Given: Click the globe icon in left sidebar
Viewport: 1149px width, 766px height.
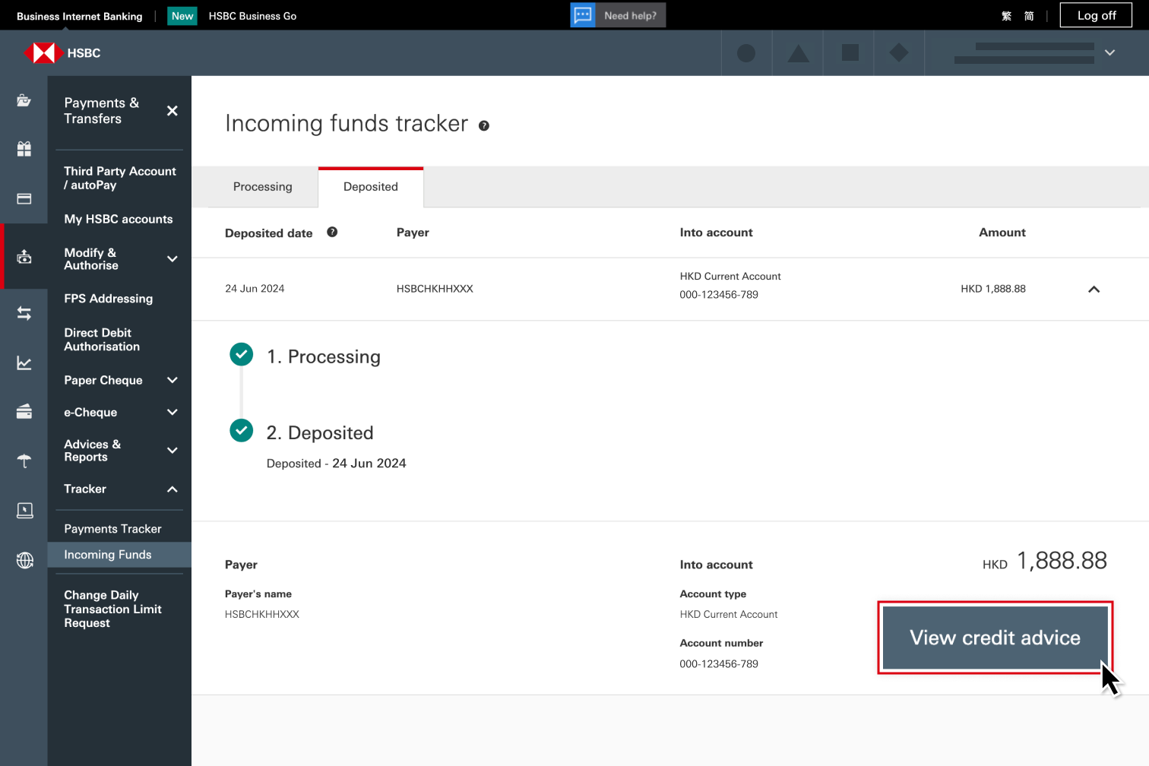Looking at the screenshot, I should coord(24,561).
